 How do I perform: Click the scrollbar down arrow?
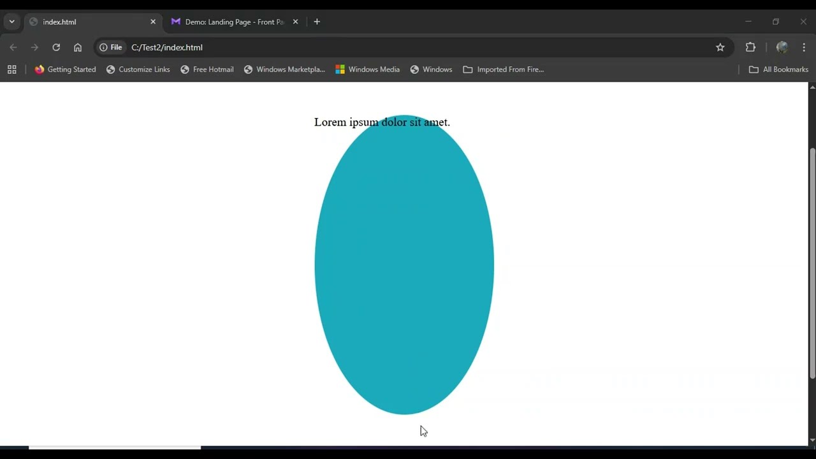click(x=812, y=441)
